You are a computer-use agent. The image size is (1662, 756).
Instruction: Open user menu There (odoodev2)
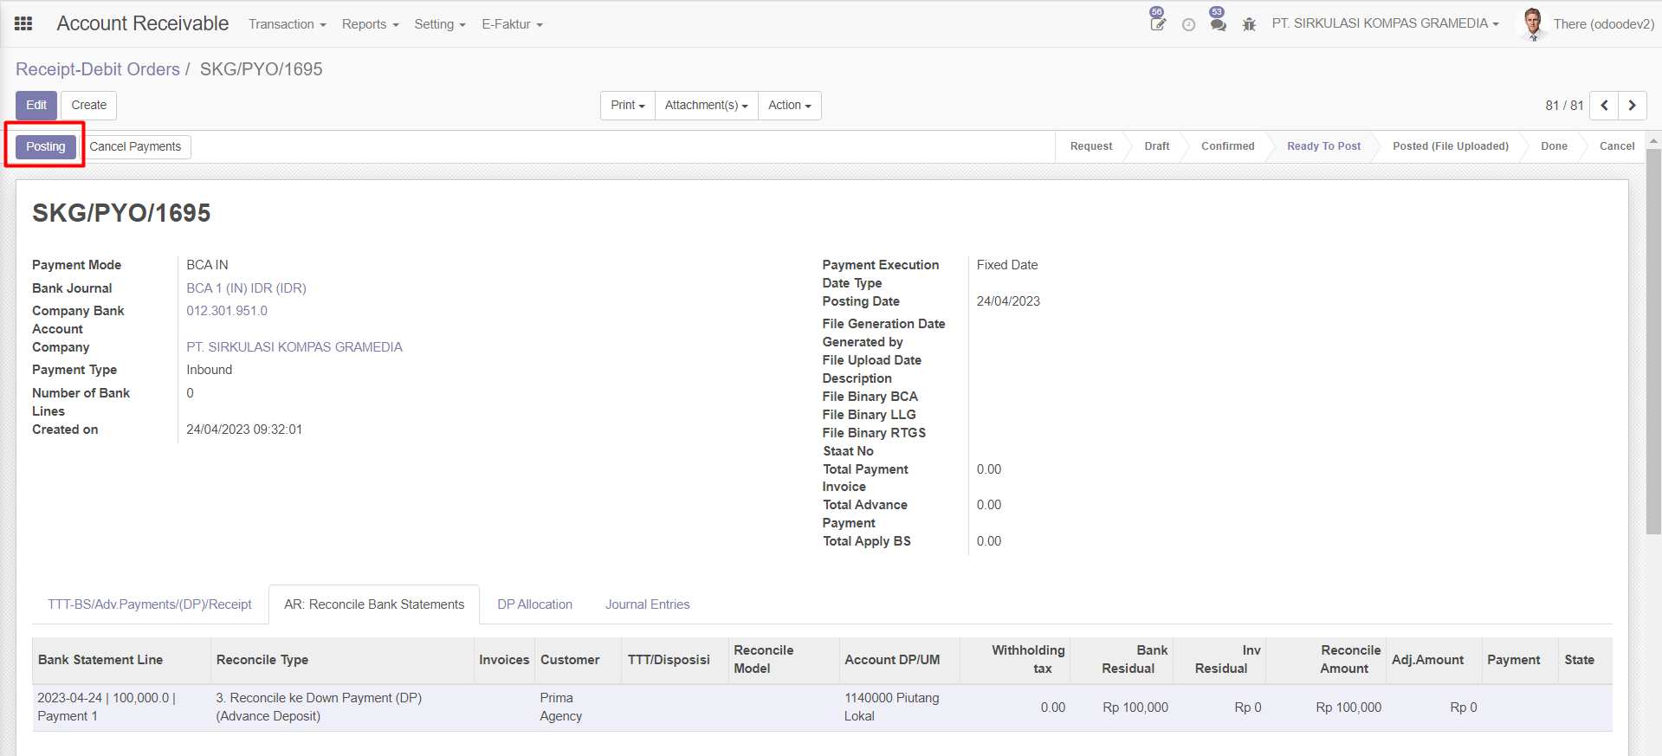(x=1603, y=24)
